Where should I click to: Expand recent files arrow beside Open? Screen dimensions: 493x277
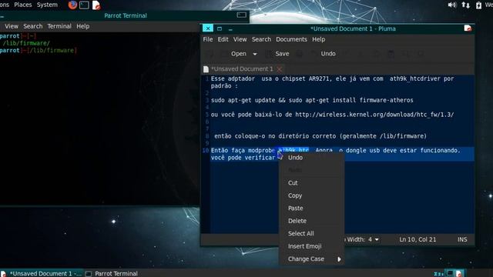click(x=255, y=54)
